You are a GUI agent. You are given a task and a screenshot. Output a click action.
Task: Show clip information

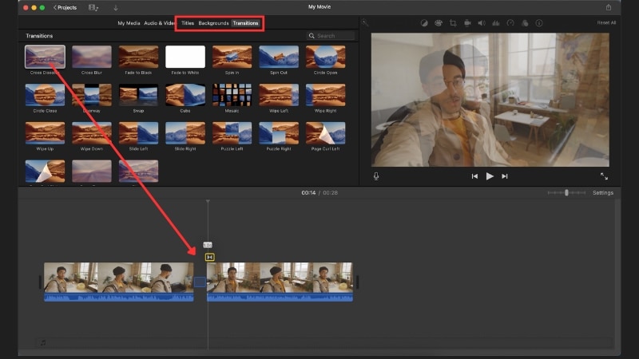(x=538, y=23)
